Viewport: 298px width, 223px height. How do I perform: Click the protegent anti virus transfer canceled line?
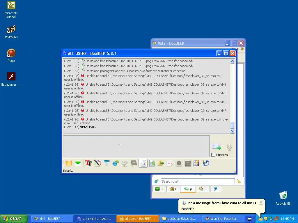click(x=125, y=71)
